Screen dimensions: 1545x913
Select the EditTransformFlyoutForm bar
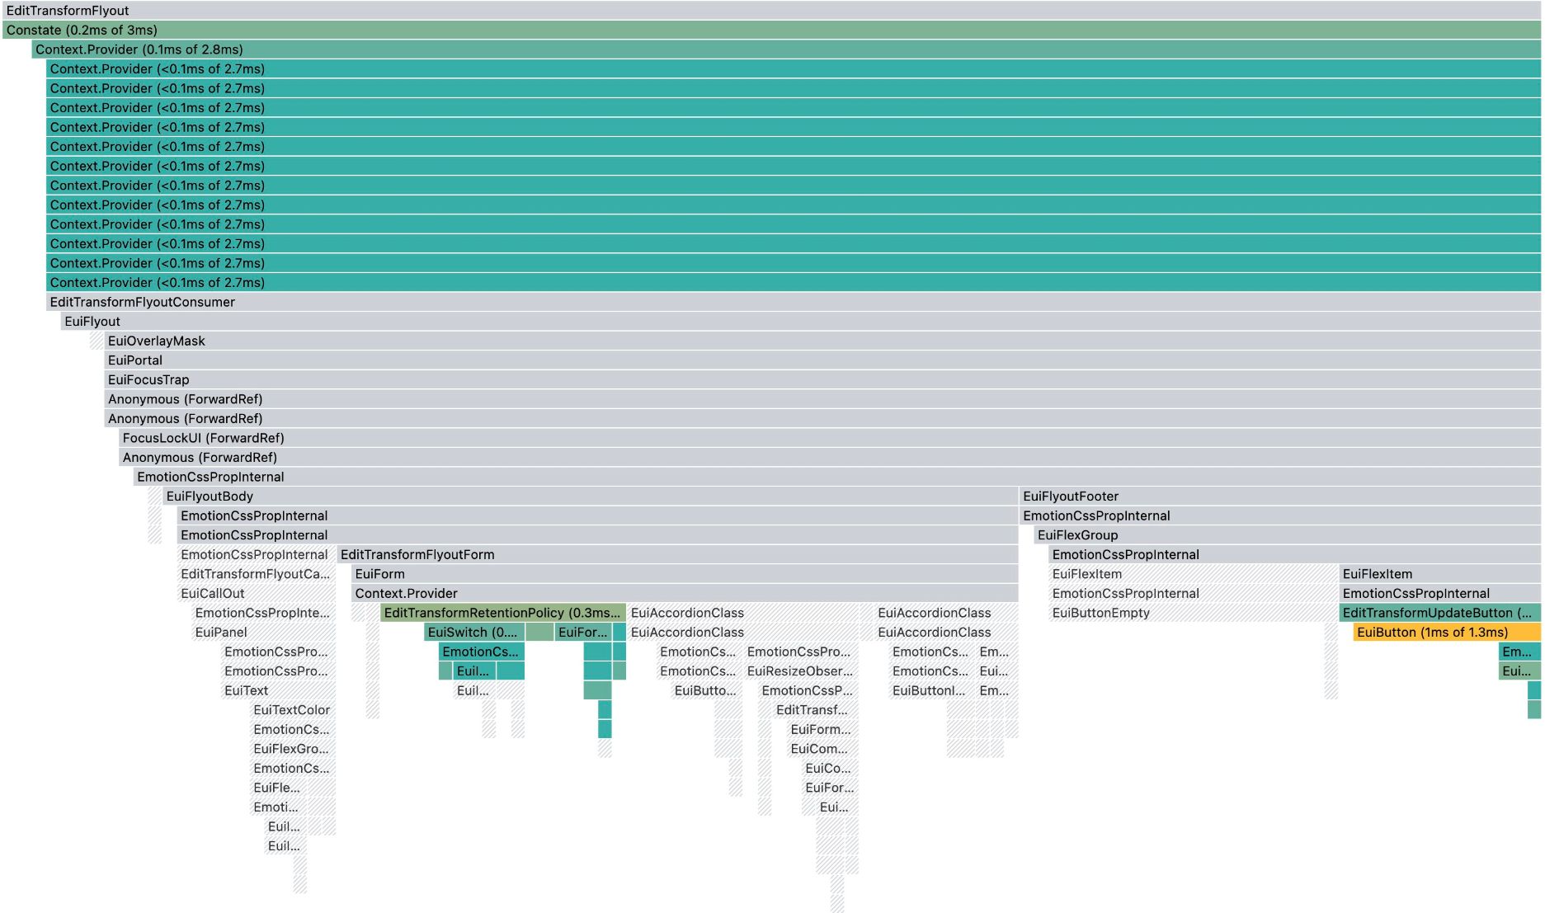[678, 554]
